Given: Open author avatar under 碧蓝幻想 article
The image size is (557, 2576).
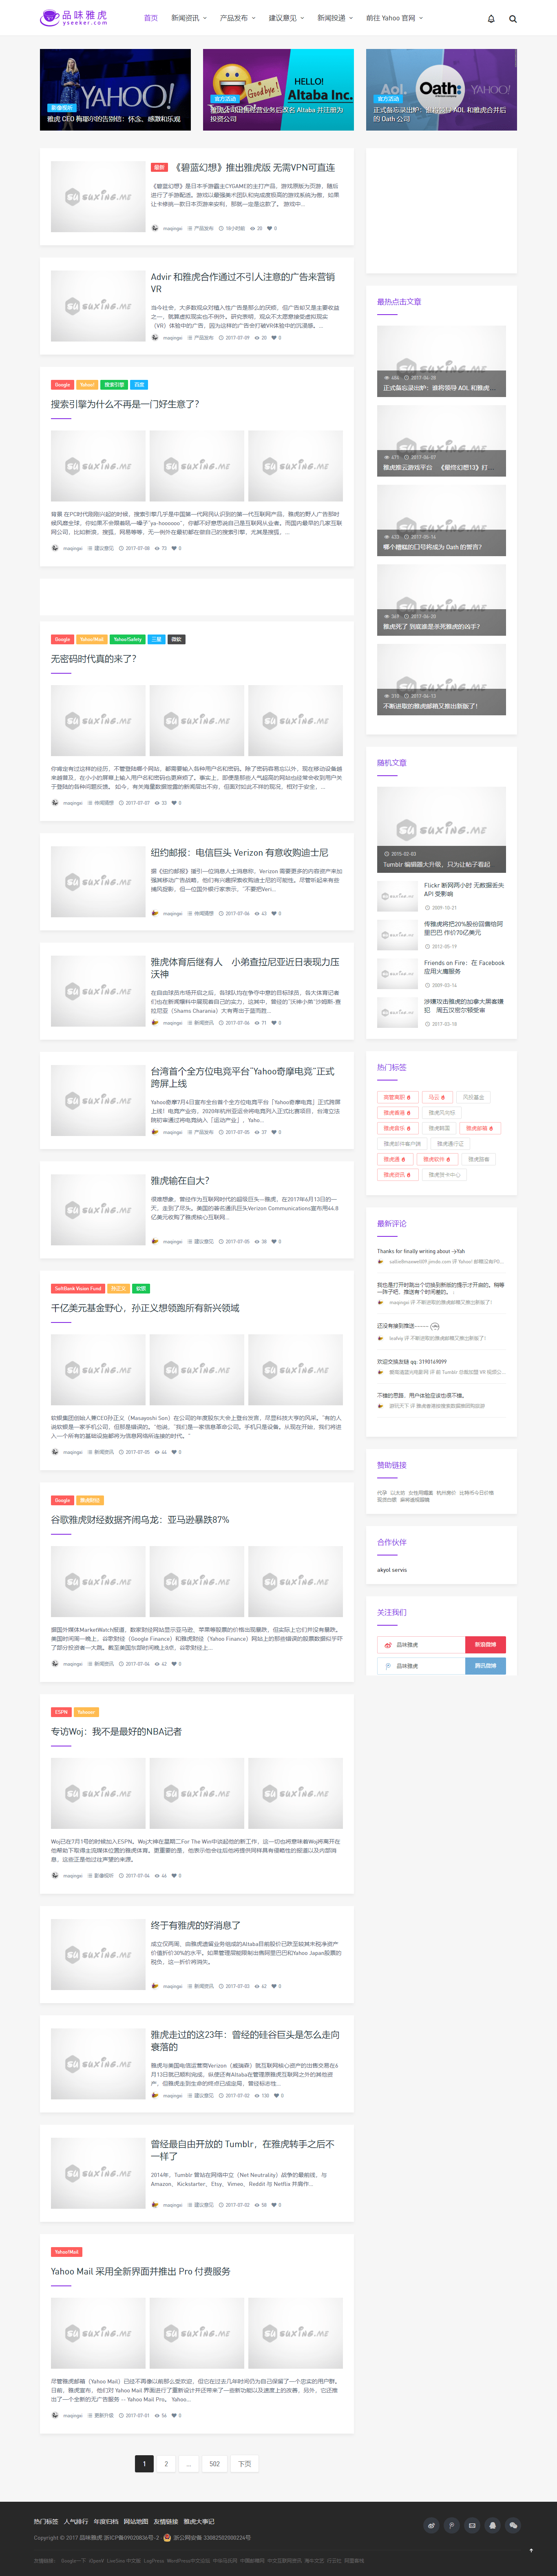Looking at the screenshot, I should (155, 228).
